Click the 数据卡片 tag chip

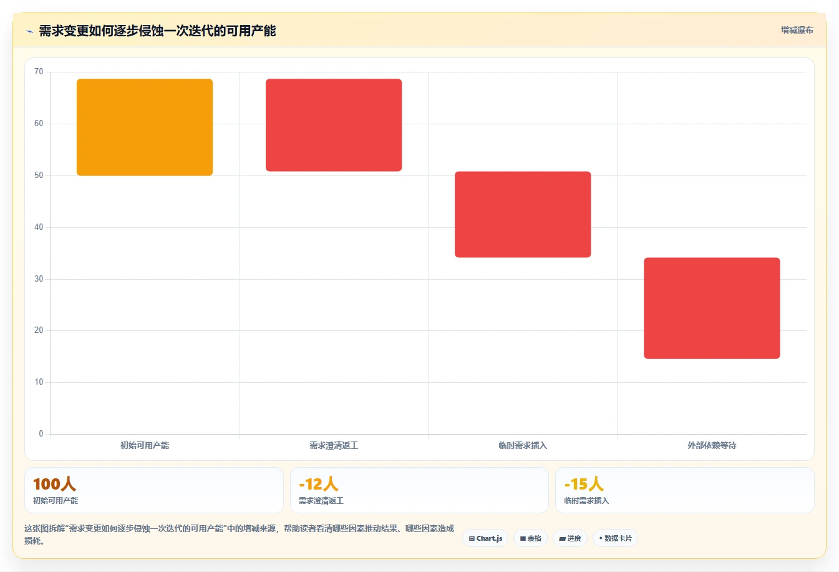[x=615, y=538]
